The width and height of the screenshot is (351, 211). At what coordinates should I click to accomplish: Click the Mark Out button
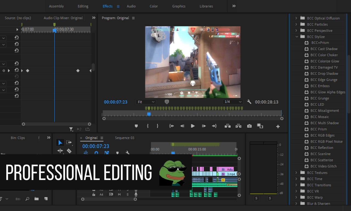[x=157, y=126]
